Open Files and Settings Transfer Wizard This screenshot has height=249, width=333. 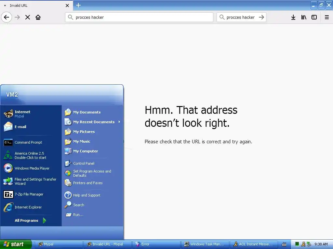31,181
